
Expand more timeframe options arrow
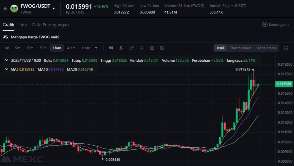point(96,48)
